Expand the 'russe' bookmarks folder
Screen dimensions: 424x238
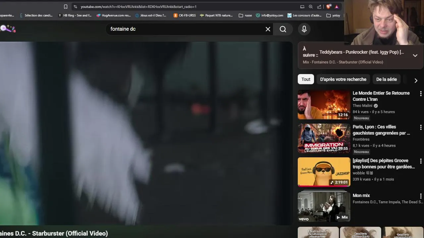(245, 15)
